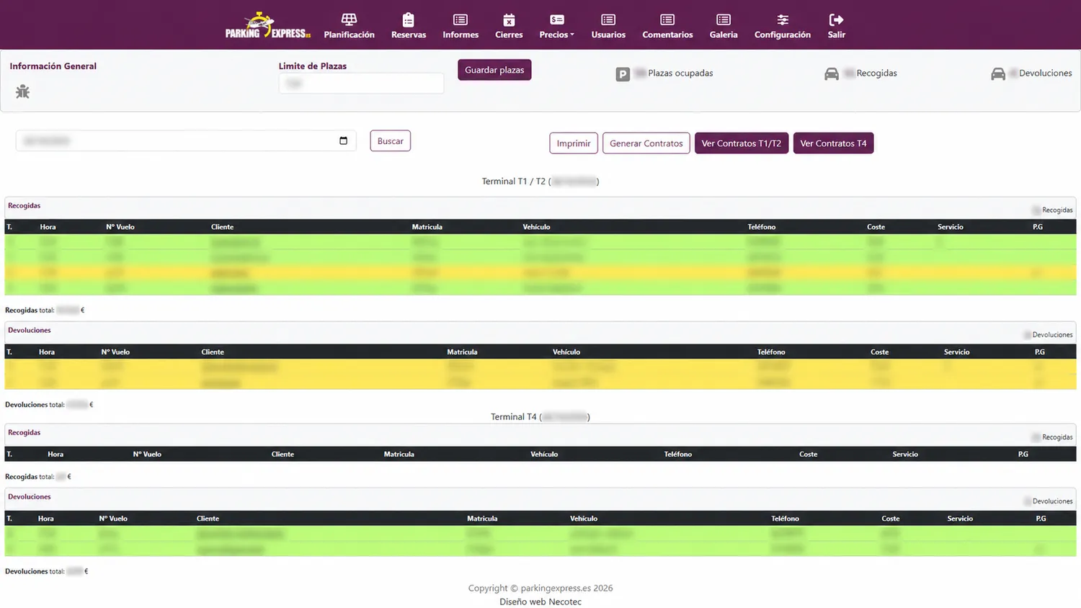Viewport: 1081px width, 608px height.
Task: Navigate to Cierres
Action: 509,26
